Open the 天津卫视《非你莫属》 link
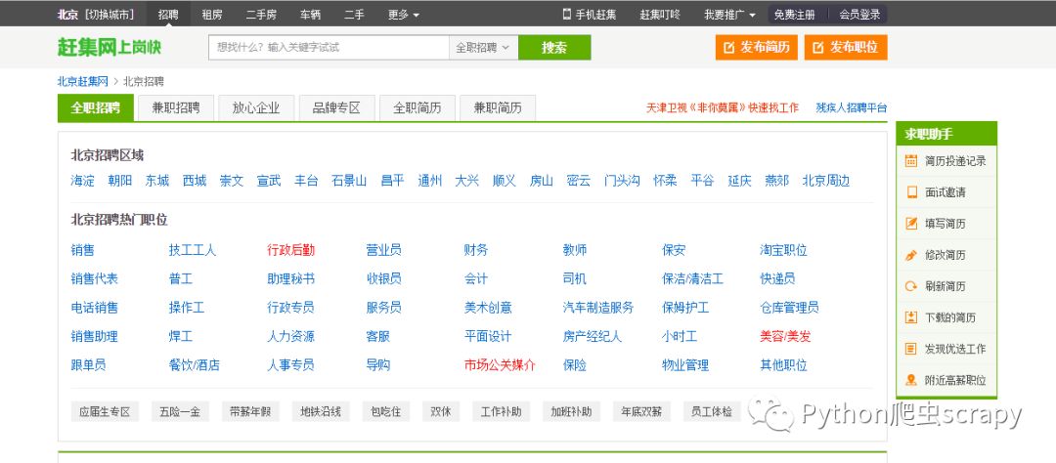Viewport: 1056px width, 463px height. pyautogui.click(x=723, y=107)
